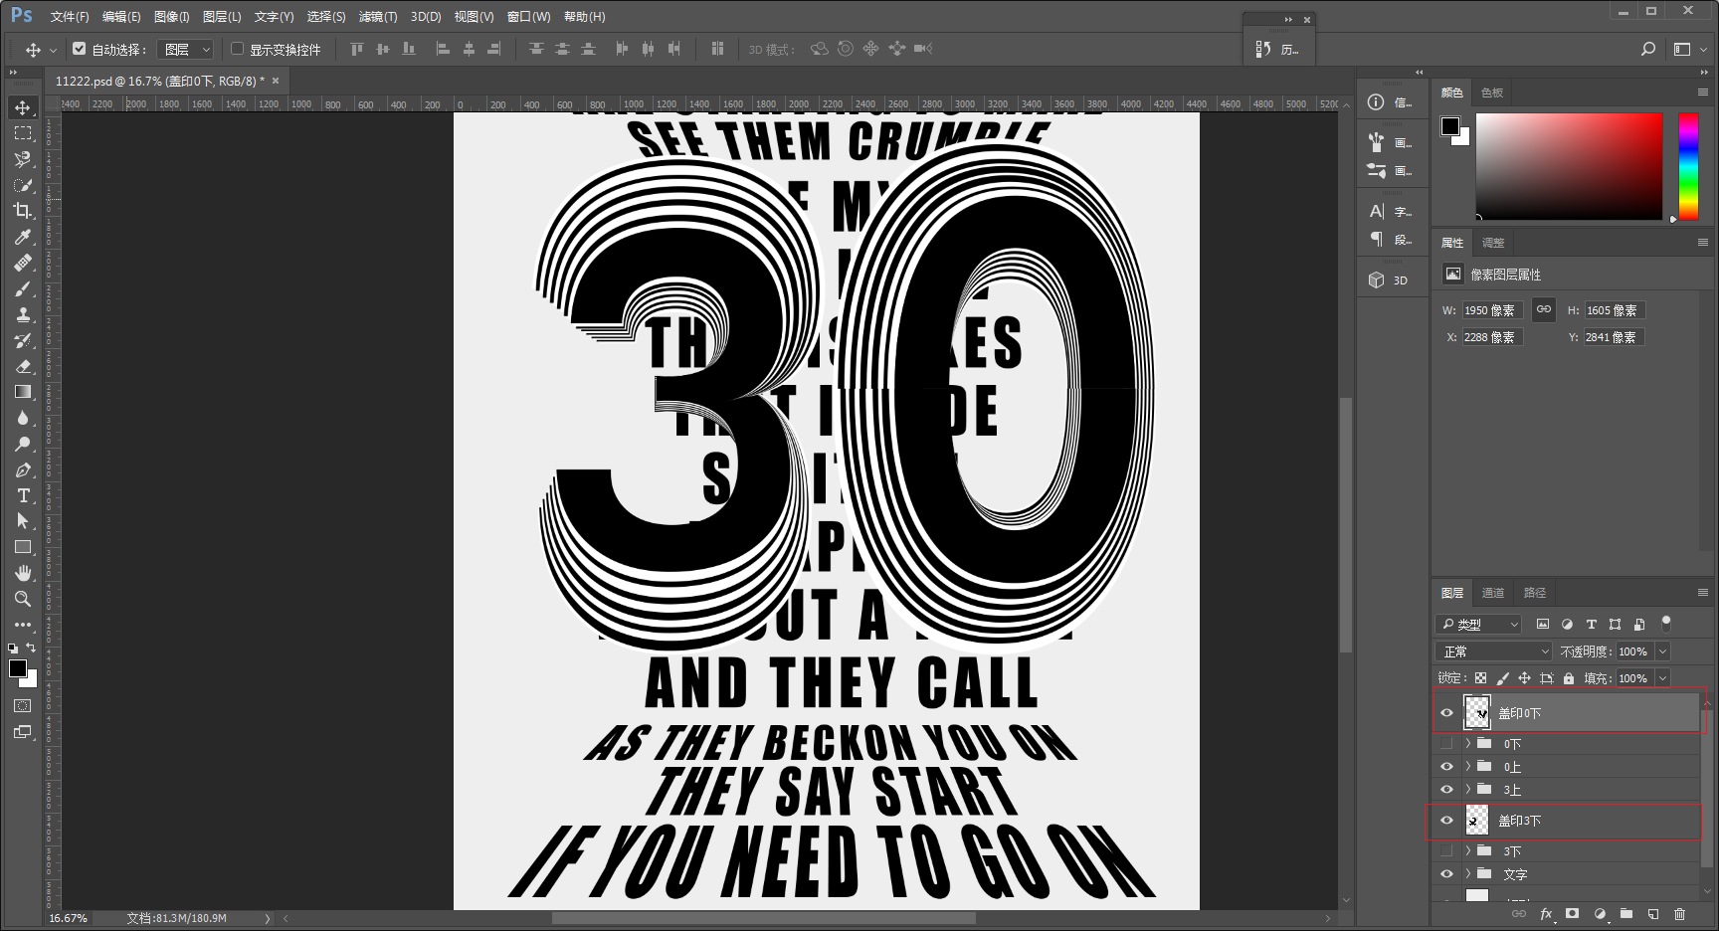The width and height of the screenshot is (1719, 931).
Task: Hide the 盖印3下 layer
Action: (x=1446, y=821)
